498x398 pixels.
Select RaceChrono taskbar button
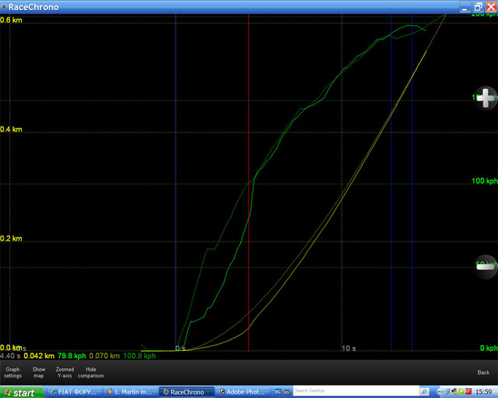pos(186,392)
